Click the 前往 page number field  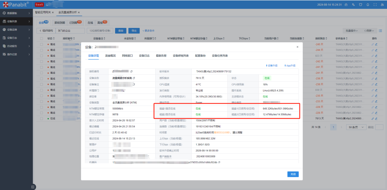(379, 127)
